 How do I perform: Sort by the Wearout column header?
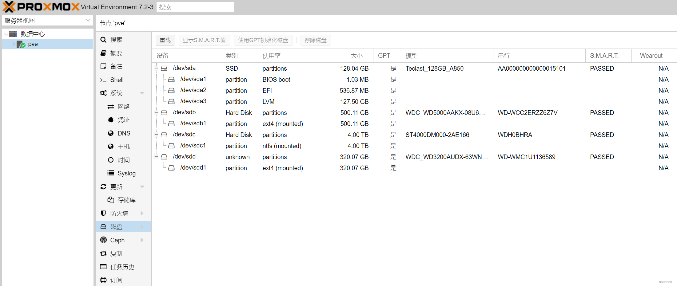point(652,56)
